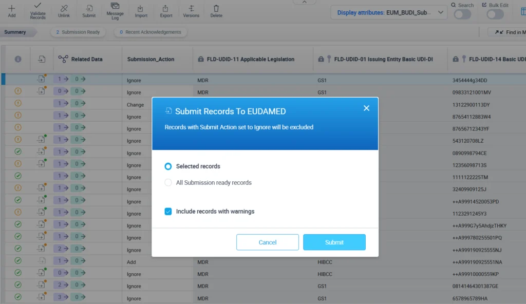Click related data count in row 08141464301387GE

pyautogui.click(x=60, y=285)
